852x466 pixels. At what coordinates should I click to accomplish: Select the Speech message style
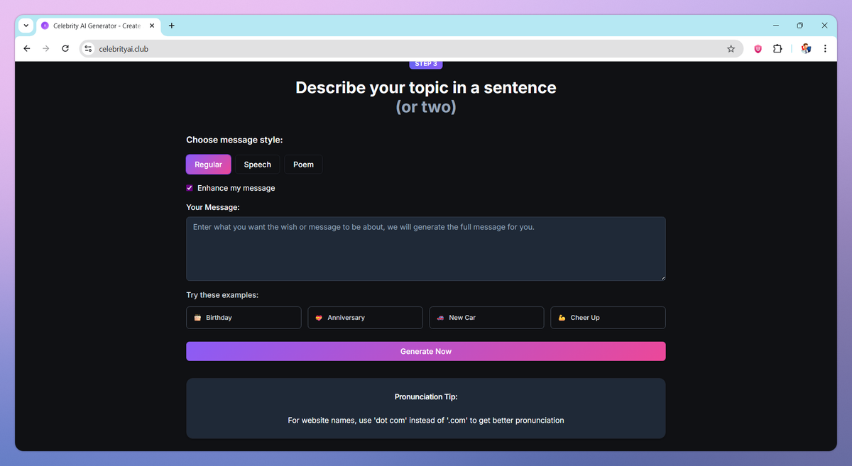pos(258,165)
